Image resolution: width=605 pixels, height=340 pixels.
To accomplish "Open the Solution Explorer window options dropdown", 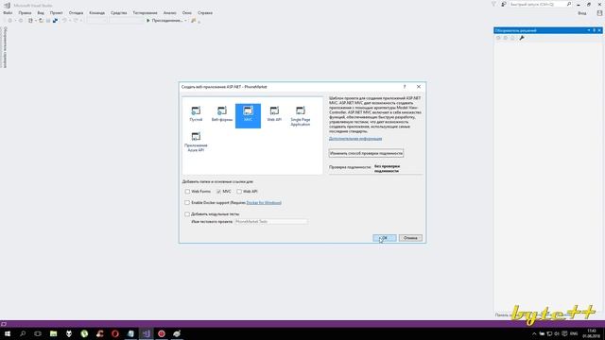I will [589, 30].
